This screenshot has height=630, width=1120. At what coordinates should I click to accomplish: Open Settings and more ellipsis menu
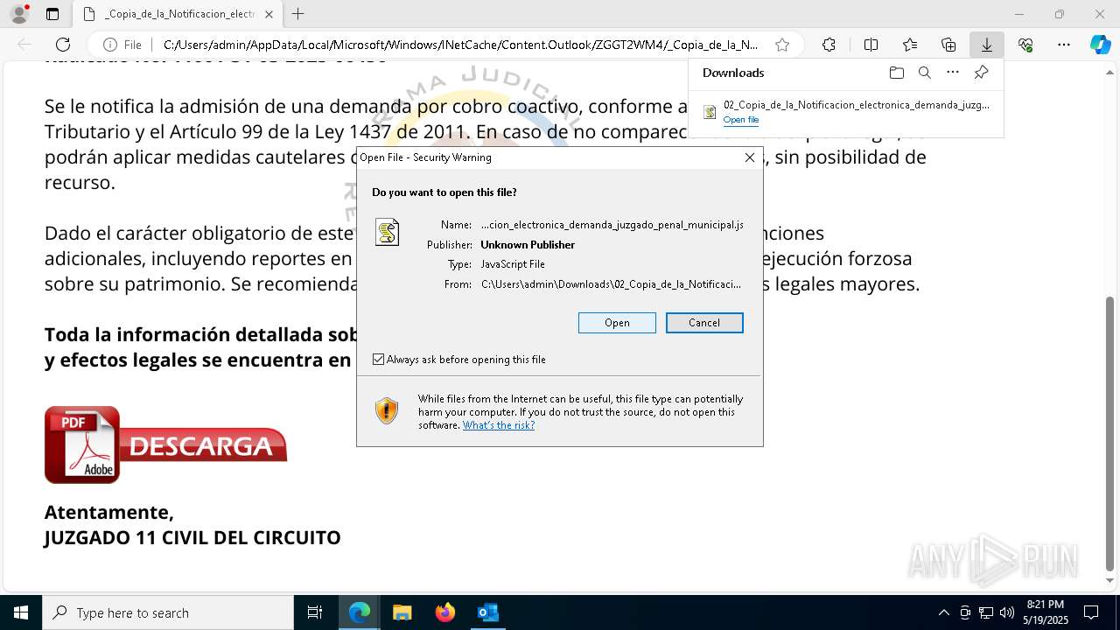coord(1064,45)
